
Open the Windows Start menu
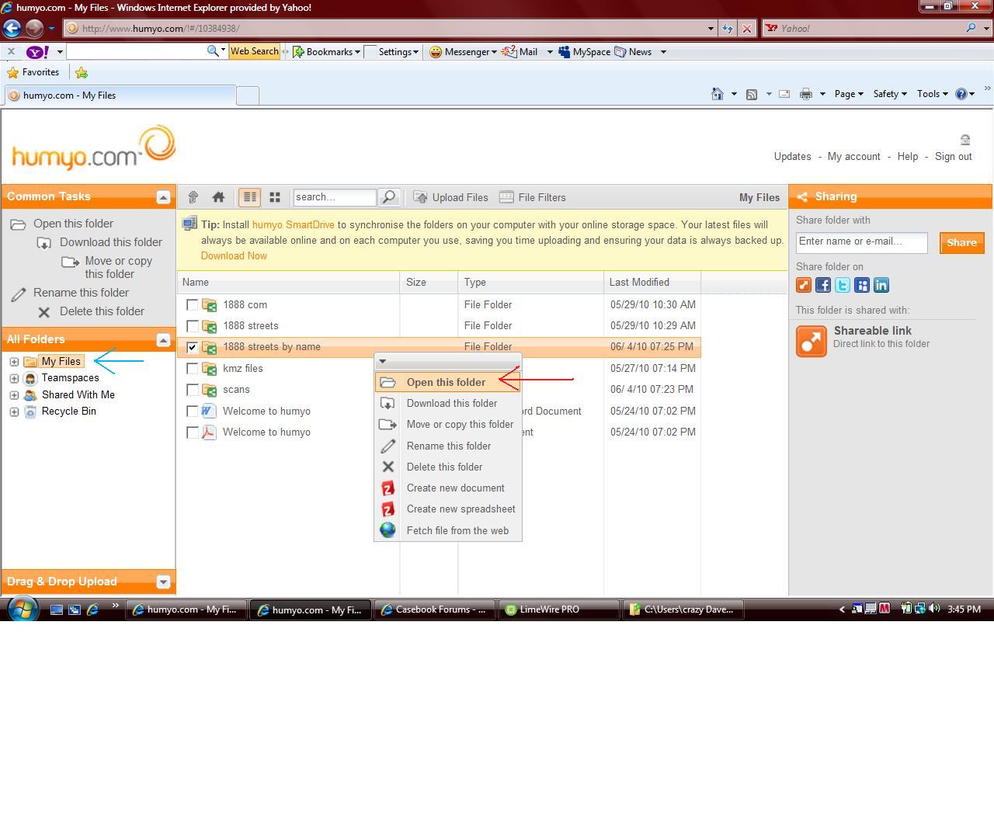[x=22, y=609]
